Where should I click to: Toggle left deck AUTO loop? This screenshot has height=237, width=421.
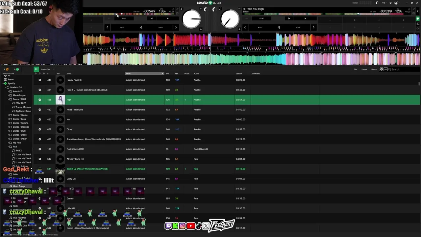[x=122, y=27]
